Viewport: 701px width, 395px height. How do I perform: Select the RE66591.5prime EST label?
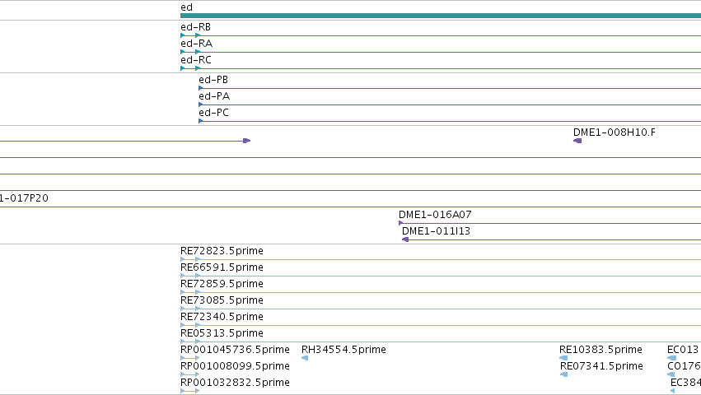222,267
